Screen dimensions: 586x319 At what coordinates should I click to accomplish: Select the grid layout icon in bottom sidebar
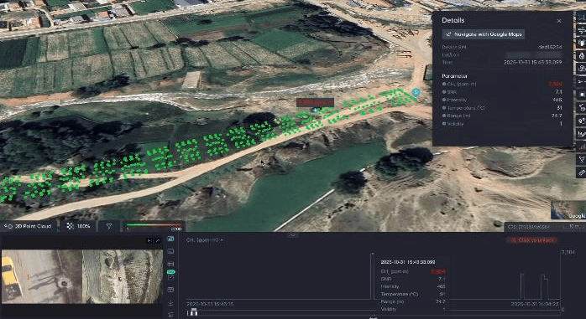tap(171, 290)
